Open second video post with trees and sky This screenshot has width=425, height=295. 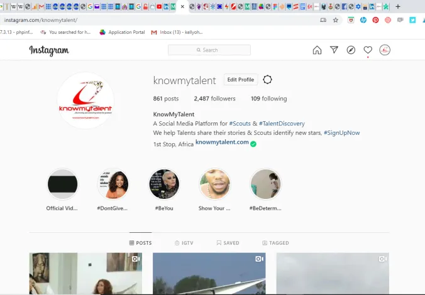pyautogui.click(x=209, y=274)
